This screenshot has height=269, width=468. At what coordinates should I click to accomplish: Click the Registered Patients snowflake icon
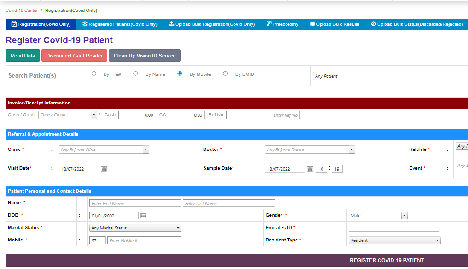(x=85, y=24)
